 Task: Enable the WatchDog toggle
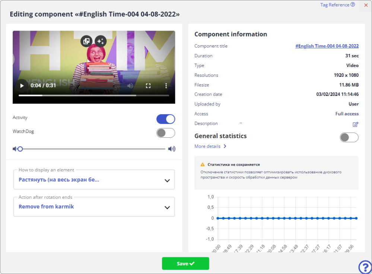[166, 133]
